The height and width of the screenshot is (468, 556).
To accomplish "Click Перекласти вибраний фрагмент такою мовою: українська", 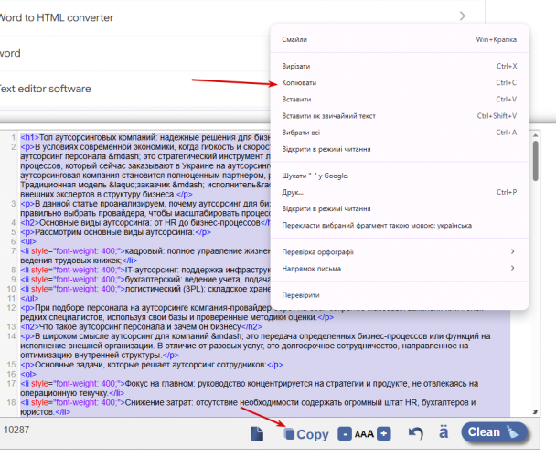I will click(400, 226).
